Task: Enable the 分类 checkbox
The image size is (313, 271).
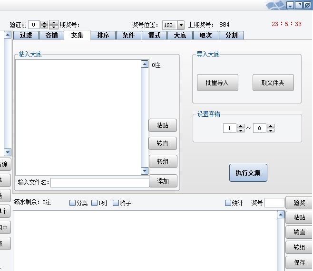Action: [73, 203]
